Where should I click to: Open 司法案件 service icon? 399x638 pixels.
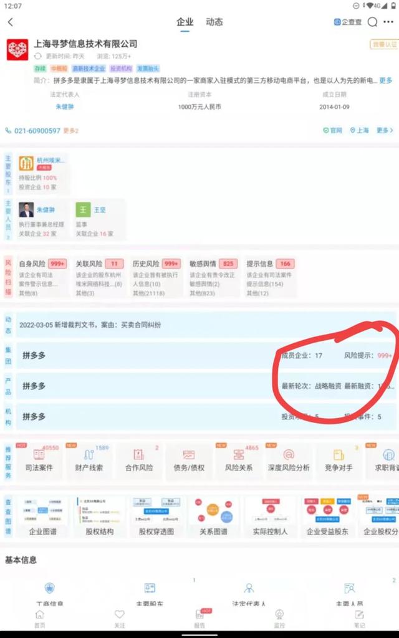click(x=39, y=460)
